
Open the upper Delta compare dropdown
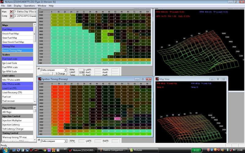click(x=65, y=70)
